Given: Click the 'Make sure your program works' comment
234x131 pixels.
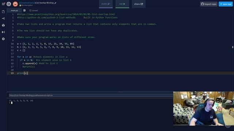Looking at the screenshot, I should pyautogui.click(x=56, y=37).
